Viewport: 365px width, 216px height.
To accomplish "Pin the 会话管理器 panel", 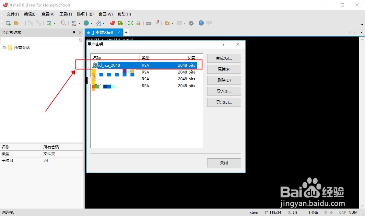I will point(74,33).
